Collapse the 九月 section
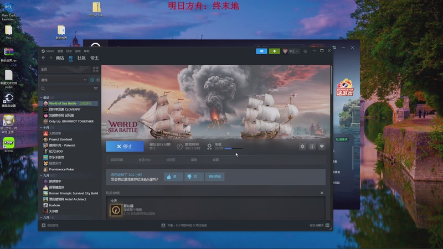 [x=41, y=175]
